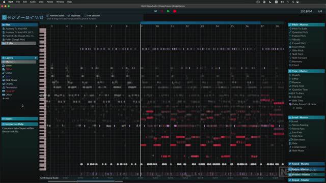The height and width of the screenshot is (183, 326).
Task: Apply the Chord effect
Action: 295,65
